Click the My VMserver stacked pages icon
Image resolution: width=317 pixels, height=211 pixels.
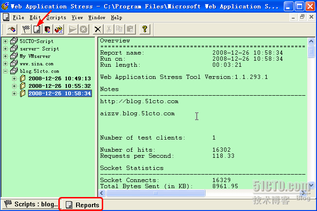pyautogui.click(x=14, y=56)
